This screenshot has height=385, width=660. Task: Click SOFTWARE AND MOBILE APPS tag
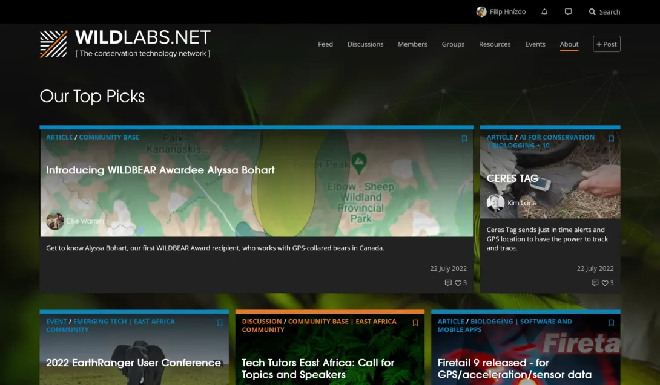click(x=504, y=325)
